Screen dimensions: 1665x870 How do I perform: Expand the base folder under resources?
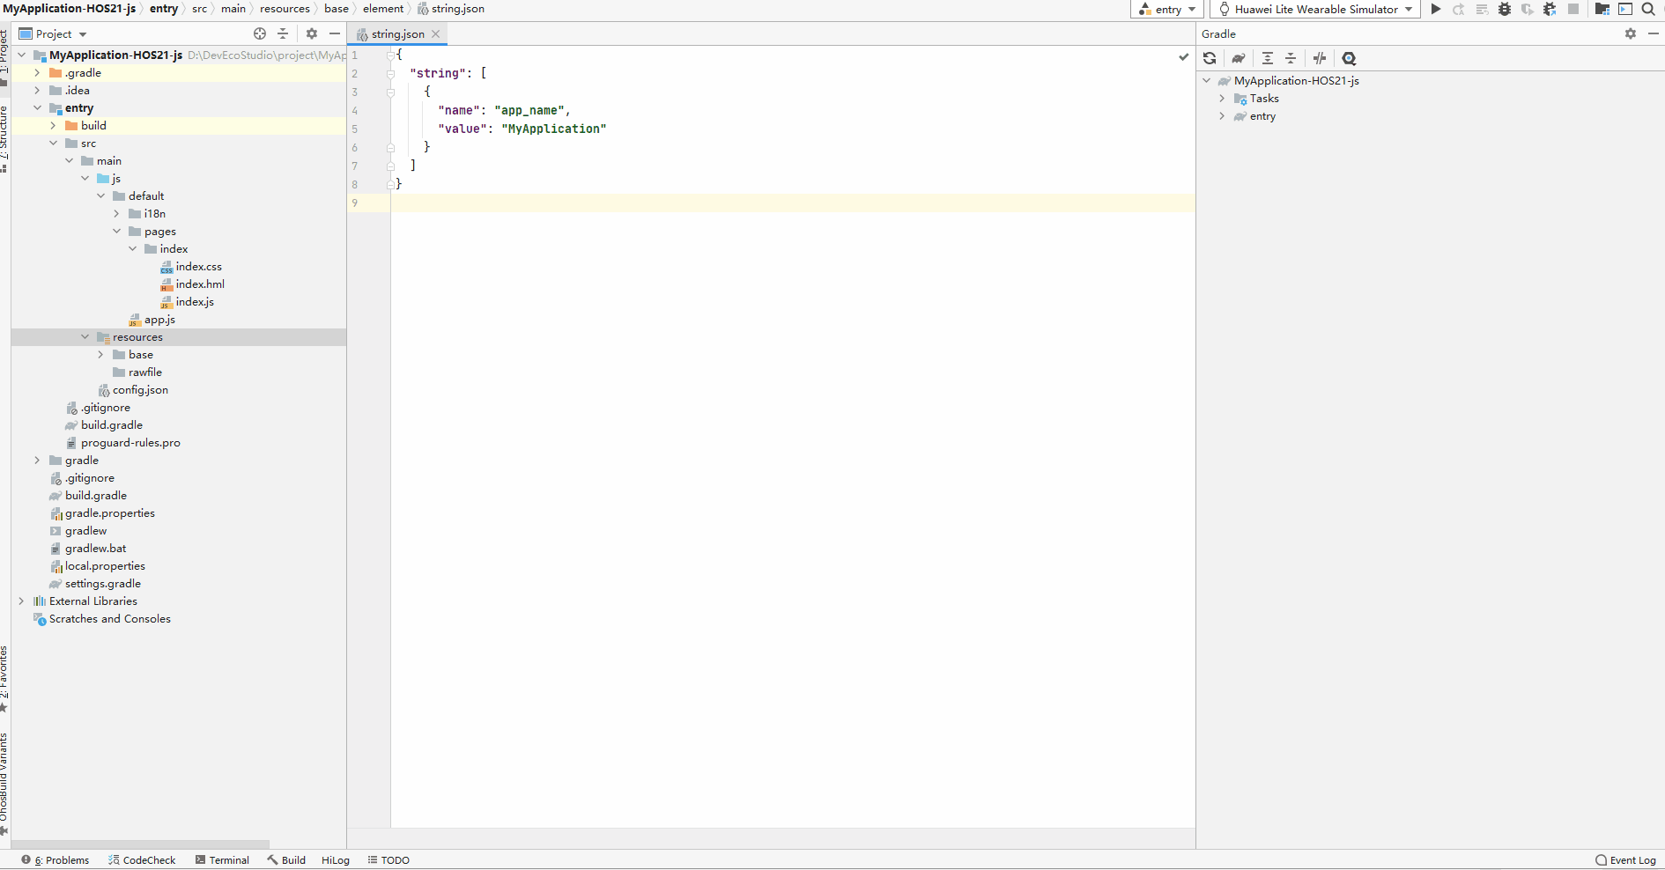tap(100, 354)
